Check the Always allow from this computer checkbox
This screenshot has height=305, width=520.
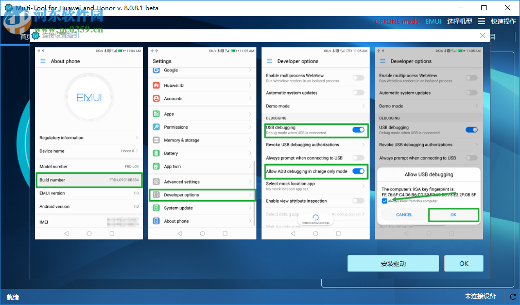(384, 201)
